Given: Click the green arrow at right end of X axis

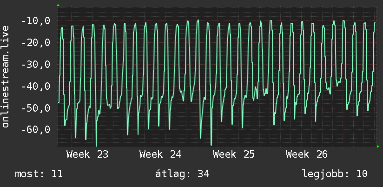Looking at the screenshot, I should [378, 147].
